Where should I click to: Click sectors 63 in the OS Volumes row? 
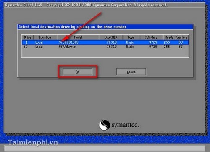pyautogui.click(x=181, y=47)
